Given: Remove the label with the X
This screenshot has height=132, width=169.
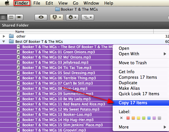Looking at the screenshot, I should [121, 118].
